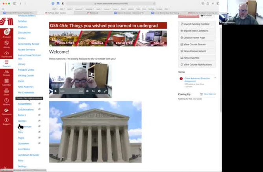Toggle visibility eye for Collaborations link
This screenshot has height=172, width=263.
click(x=39, y=109)
